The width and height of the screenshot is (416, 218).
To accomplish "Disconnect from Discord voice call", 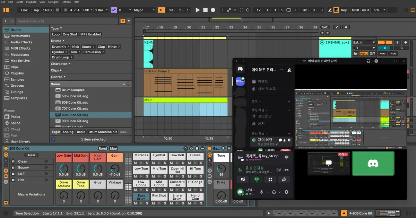I will coord(286,170).
